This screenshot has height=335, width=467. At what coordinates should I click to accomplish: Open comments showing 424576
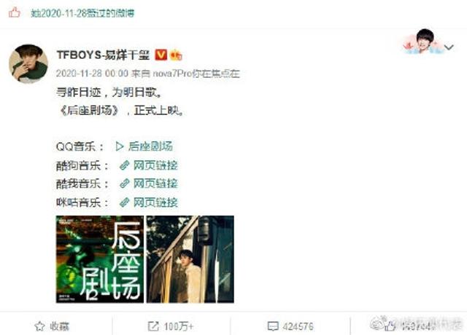[x=290, y=326]
